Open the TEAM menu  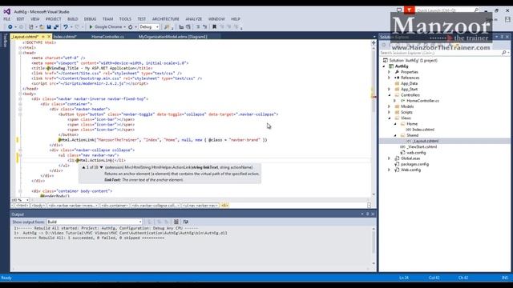pos(107,19)
